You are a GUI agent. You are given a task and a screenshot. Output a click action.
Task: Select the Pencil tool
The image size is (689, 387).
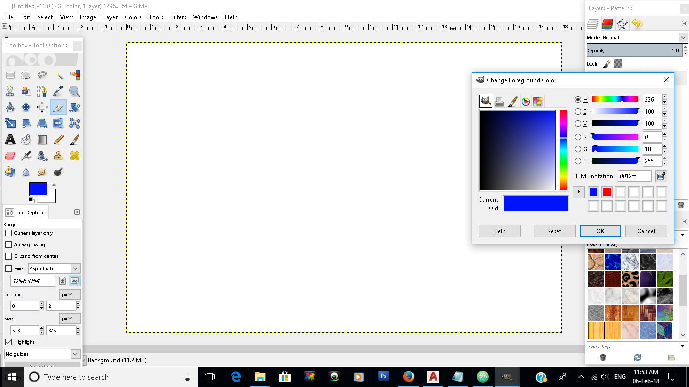tap(59, 140)
